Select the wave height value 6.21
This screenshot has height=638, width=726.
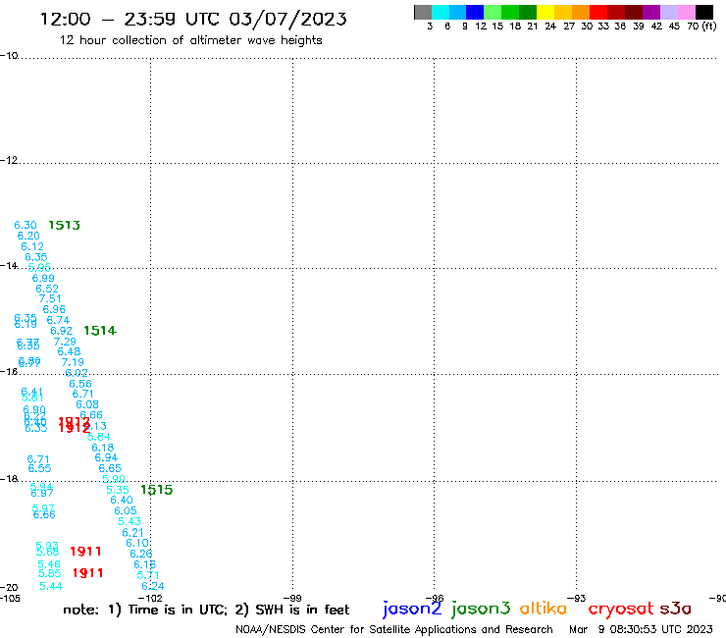tap(132, 532)
